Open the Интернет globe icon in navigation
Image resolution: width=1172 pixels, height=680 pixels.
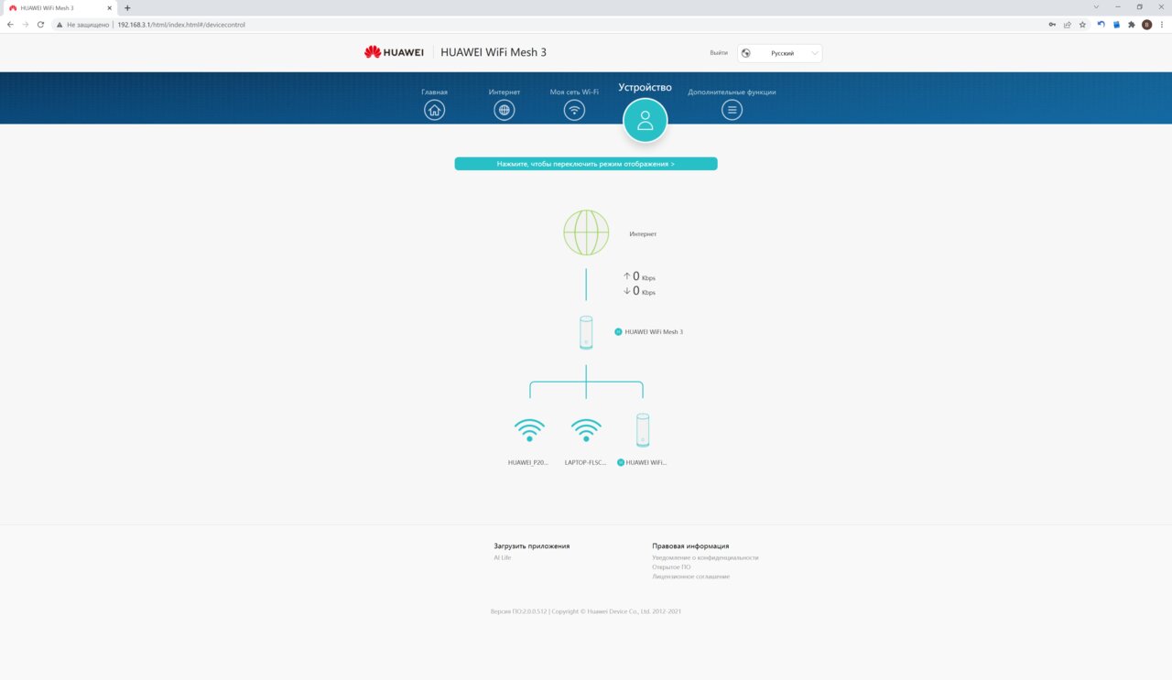click(x=504, y=110)
